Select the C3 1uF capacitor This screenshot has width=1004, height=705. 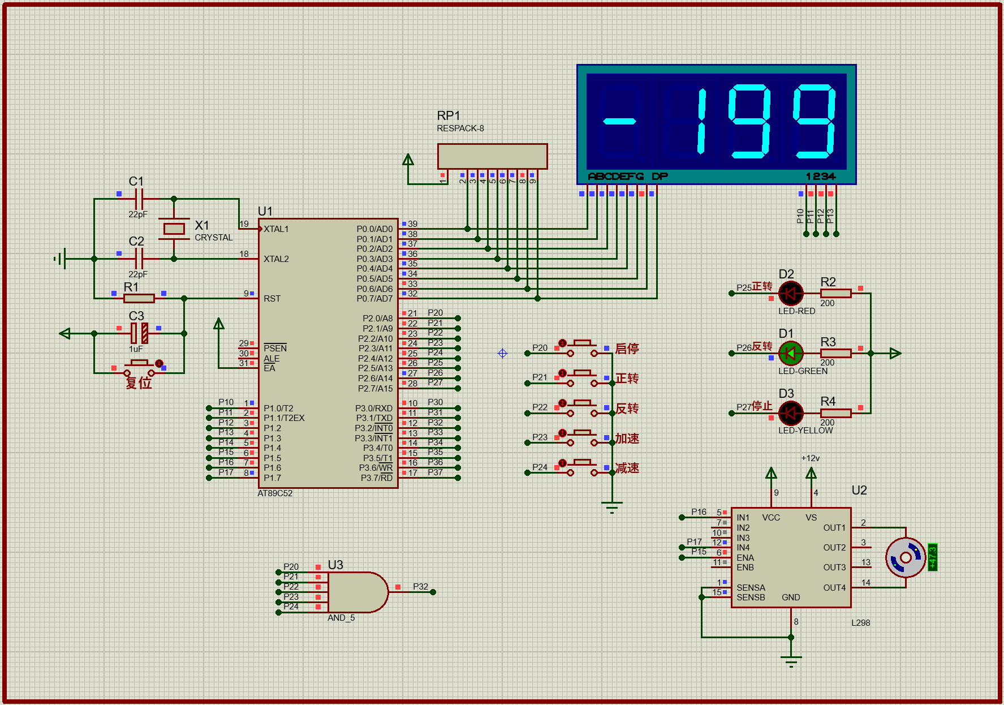[x=139, y=333]
